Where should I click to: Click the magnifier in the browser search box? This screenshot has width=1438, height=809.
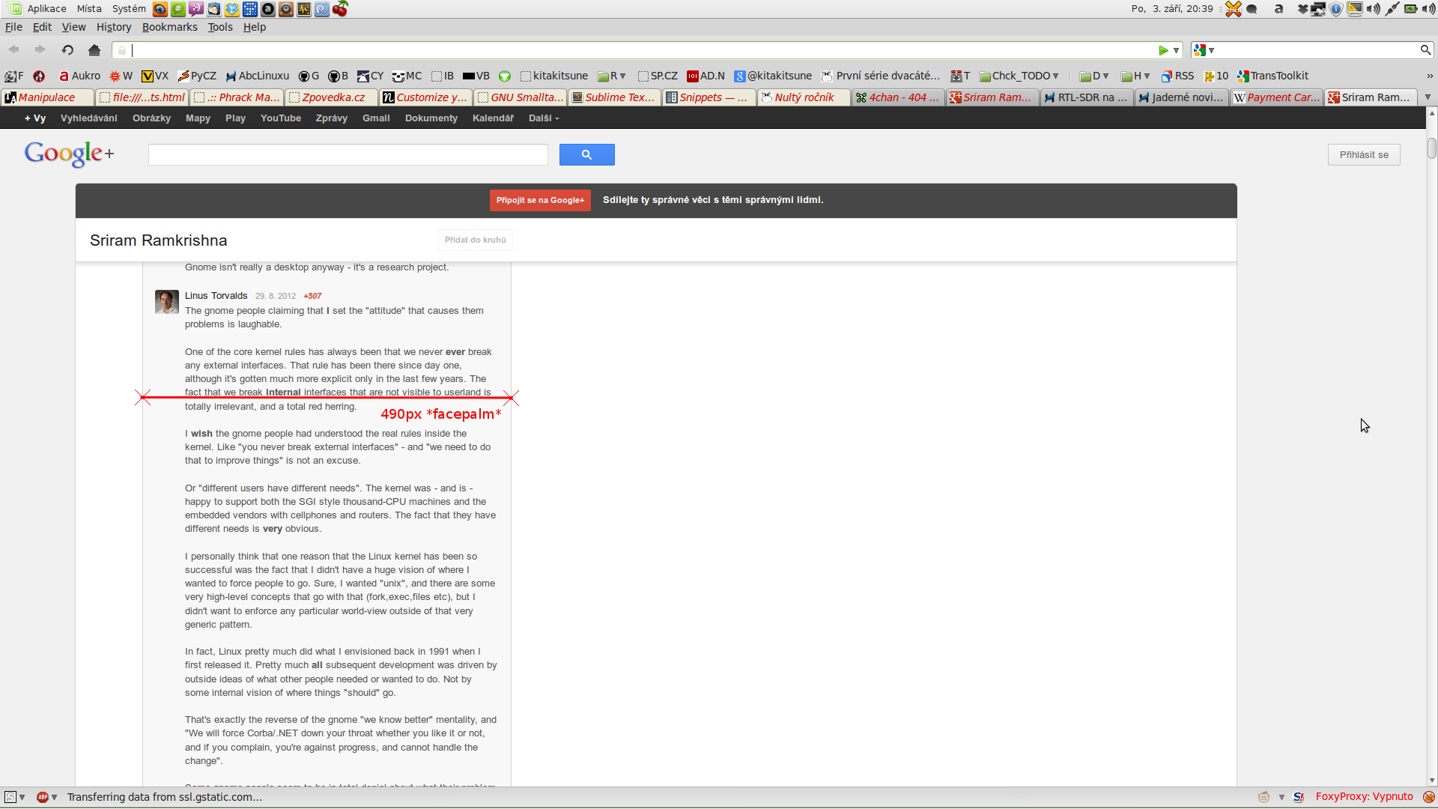click(1425, 50)
